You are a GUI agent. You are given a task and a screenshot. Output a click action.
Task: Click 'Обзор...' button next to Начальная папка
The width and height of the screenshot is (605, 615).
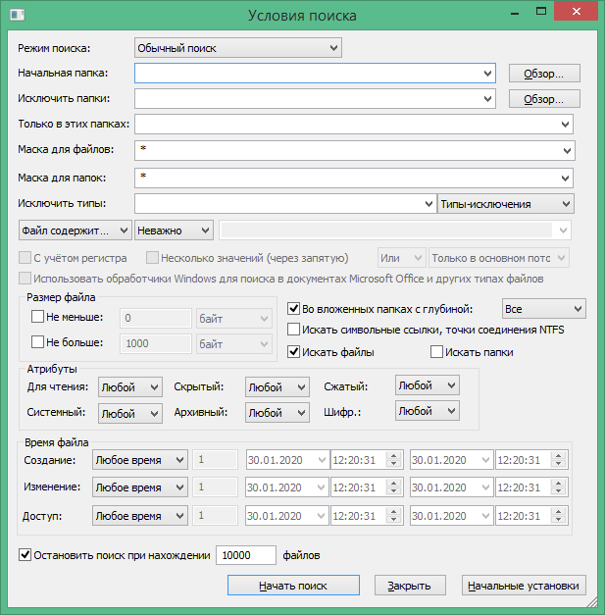(544, 74)
